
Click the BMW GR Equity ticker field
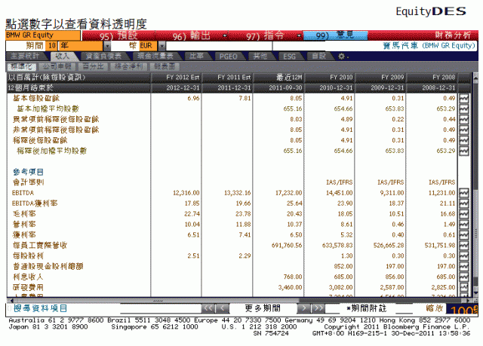(x=43, y=35)
